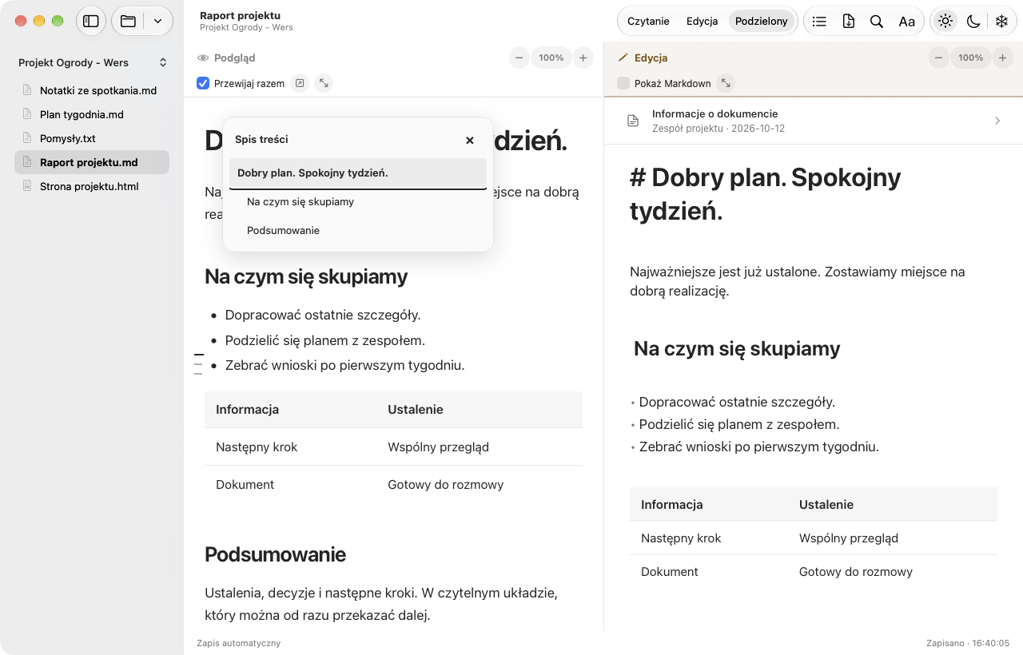
Task: Click the editor heading # Dobry plan. Spokojny tydzień.
Action: coord(766,194)
